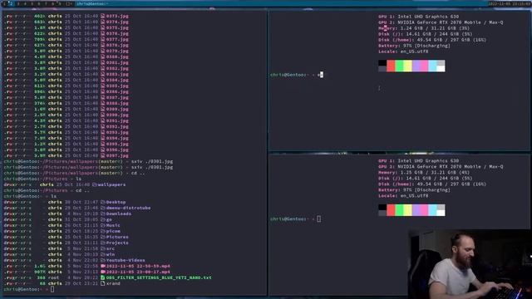Image resolution: width=532 pixels, height=299 pixels.
Task: Click the 0394.jpg filename
Action: coord(117,138)
